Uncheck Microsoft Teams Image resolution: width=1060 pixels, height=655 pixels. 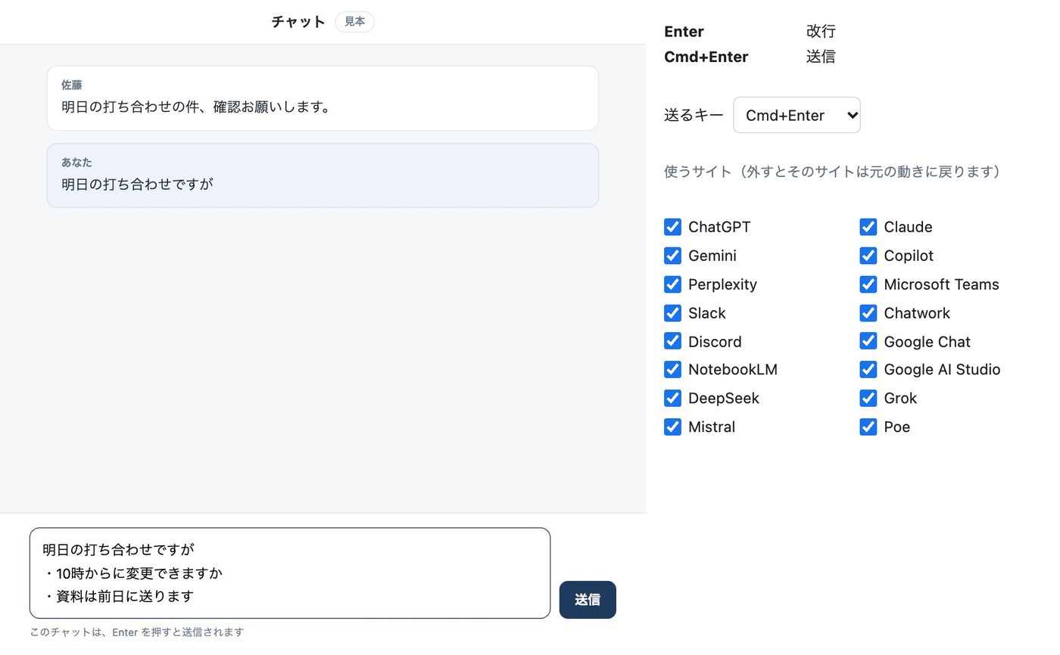[868, 284]
